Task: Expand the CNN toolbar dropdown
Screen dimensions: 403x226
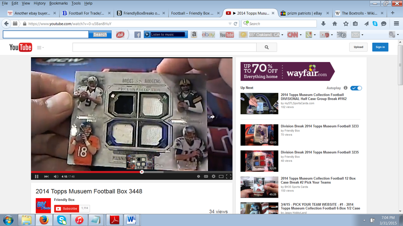Action: coord(300,35)
